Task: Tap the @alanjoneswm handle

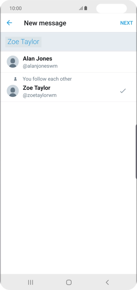Action: (x=40, y=66)
